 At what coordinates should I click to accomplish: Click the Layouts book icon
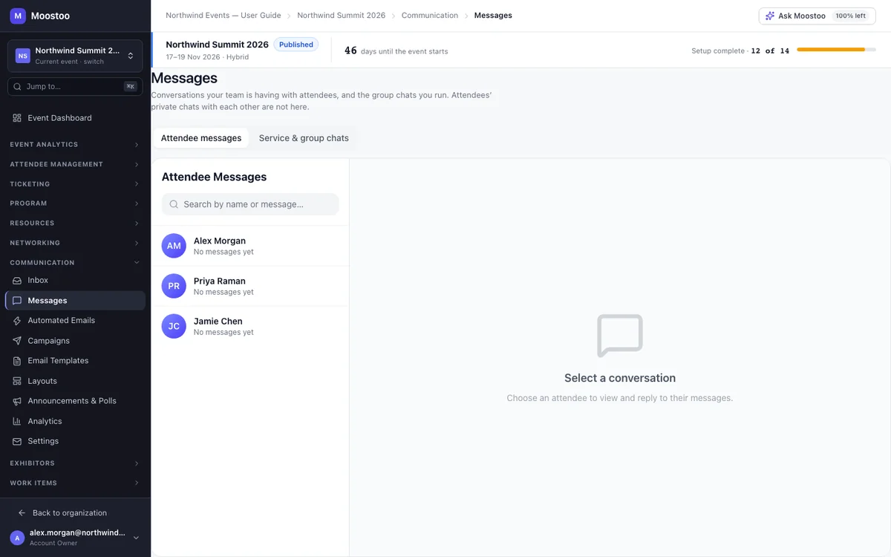point(17,381)
